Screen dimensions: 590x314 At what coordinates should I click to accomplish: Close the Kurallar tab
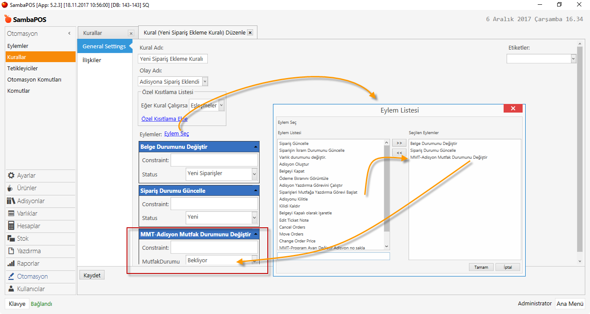click(131, 33)
